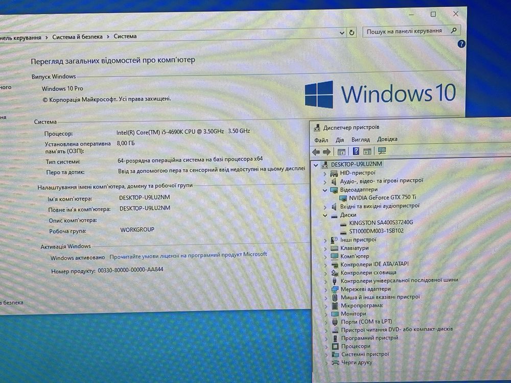Select the Аудіо-, відео- та ігрові пристрої item
The image size is (511, 383).
point(381,181)
